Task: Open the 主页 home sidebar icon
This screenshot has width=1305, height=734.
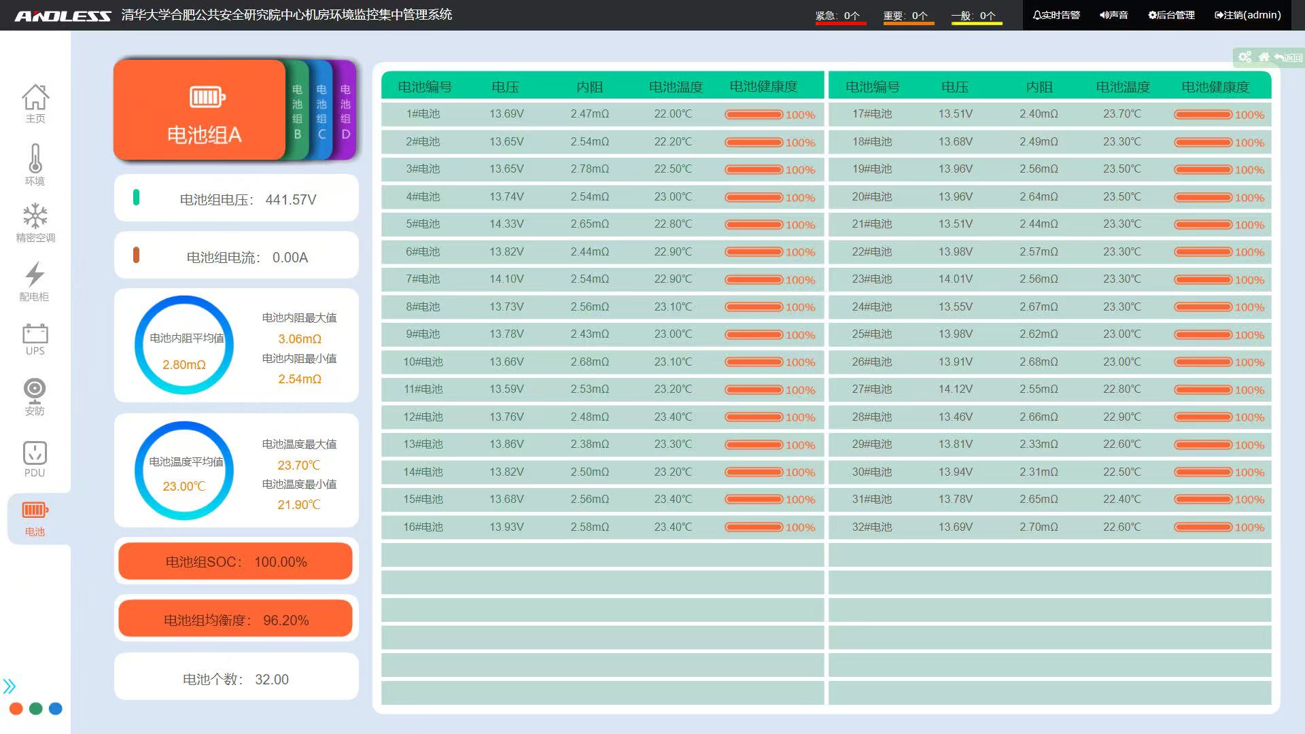Action: [x=35, y=103]
